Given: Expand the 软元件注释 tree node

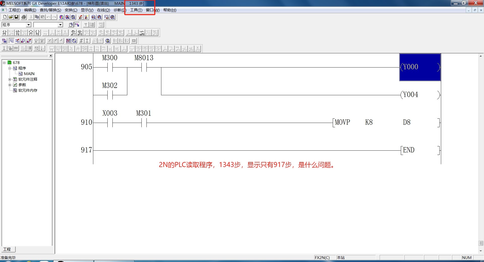Looking at the screenshot, I should point(10,79).
